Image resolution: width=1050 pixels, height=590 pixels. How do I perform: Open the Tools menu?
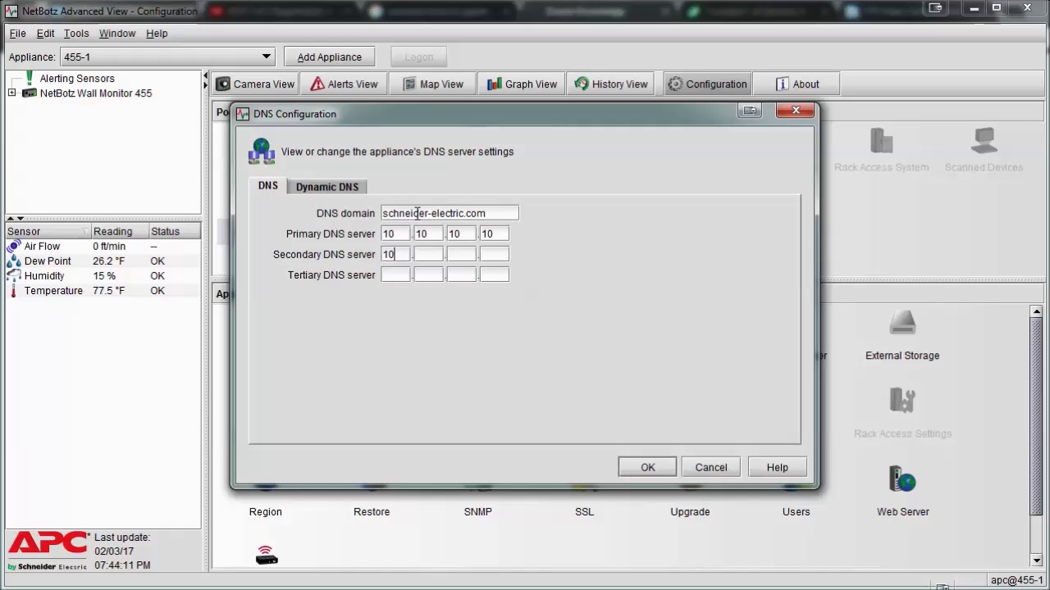coord(76,34)
